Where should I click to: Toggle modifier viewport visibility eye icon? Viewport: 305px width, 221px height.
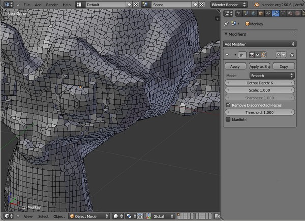[x=257, y=55]
